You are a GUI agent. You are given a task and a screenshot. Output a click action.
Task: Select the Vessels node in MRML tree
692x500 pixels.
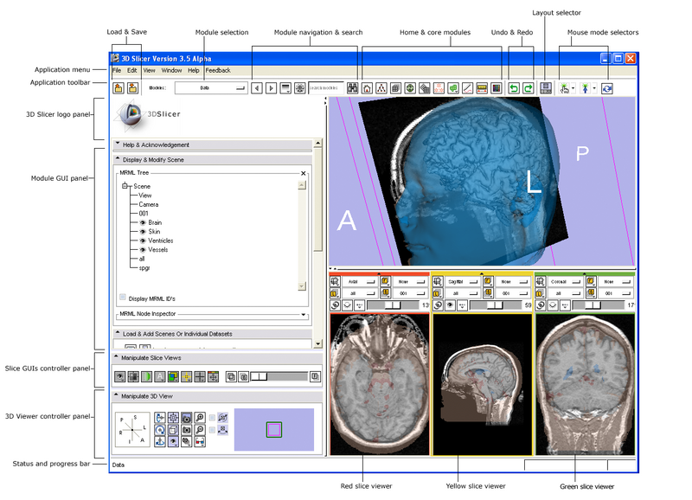pos(157,250)
